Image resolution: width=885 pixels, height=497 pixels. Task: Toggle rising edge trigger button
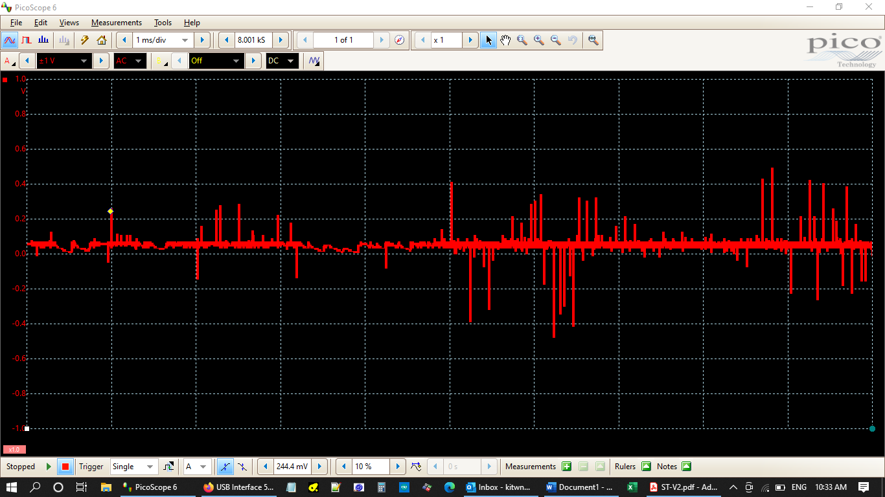tap(225, 467)
